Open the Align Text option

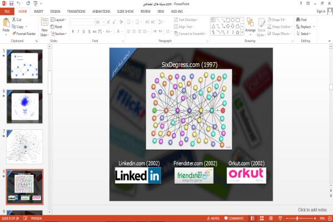tap(184, 27)
